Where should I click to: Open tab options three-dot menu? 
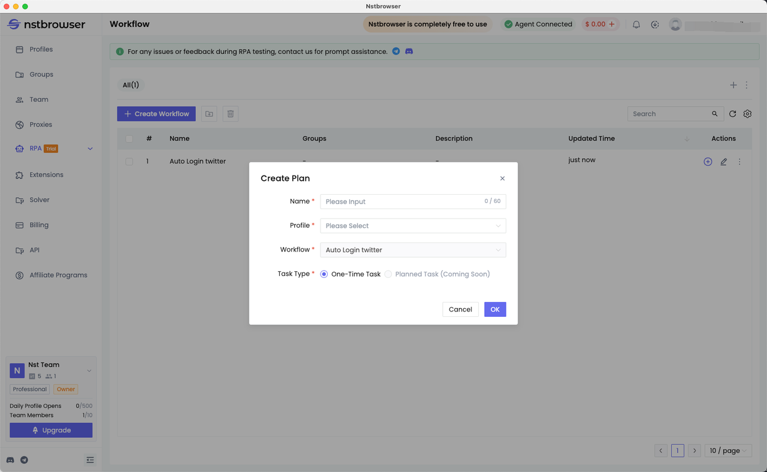[747, 85]
